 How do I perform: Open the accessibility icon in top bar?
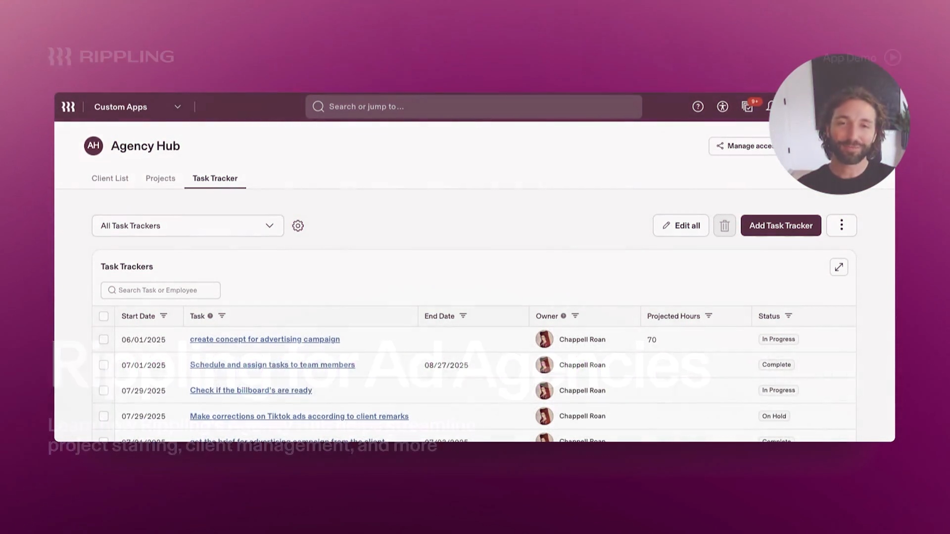722,106
